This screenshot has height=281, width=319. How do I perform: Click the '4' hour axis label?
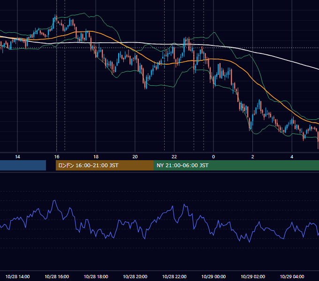pos(292,157)
